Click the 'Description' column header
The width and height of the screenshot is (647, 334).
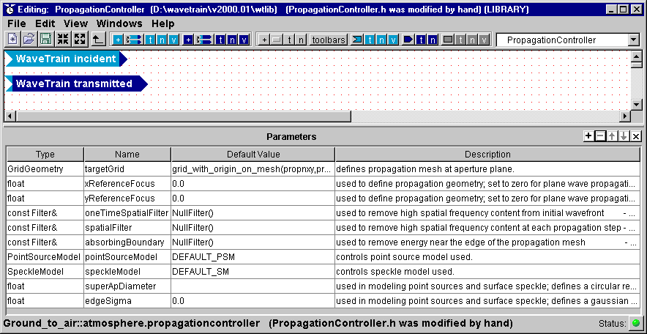coord(487,155)
